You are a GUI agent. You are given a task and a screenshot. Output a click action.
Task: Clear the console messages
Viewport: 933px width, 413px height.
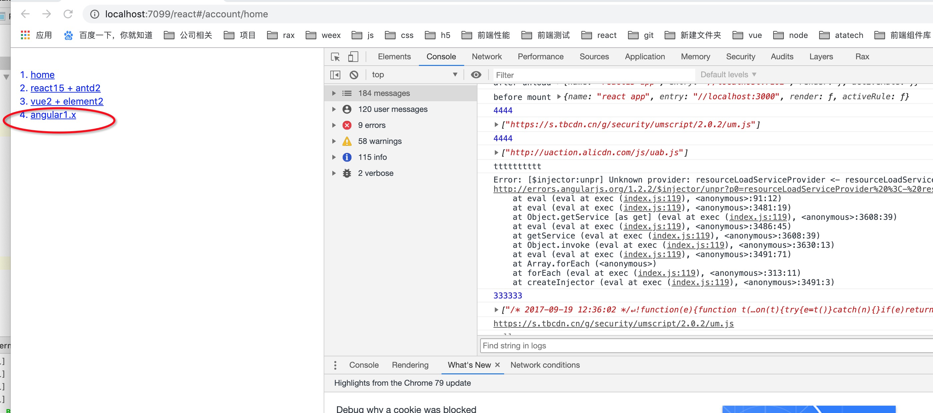354,75
